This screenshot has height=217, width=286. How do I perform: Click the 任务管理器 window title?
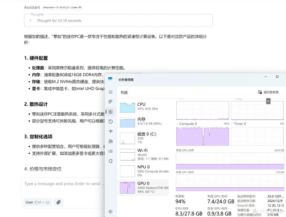coord(126,80)
